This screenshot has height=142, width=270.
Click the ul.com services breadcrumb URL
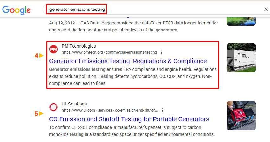point(110,110)
